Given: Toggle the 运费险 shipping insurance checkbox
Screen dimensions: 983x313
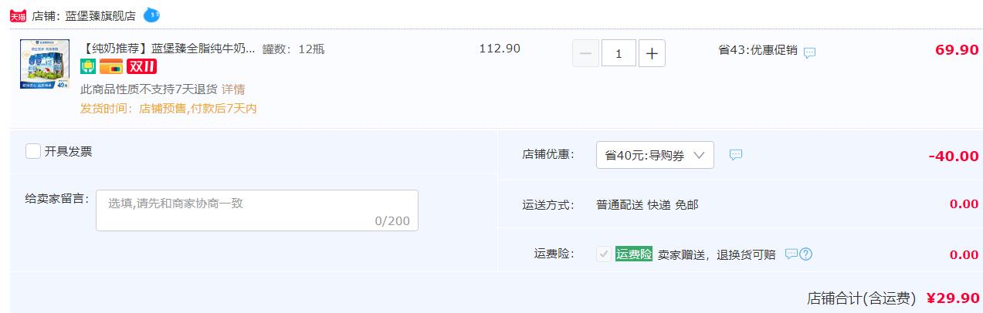Looking at the screenshot, I should tap(603, 254).
